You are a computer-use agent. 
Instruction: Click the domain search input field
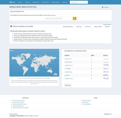[x=59, y=18]
